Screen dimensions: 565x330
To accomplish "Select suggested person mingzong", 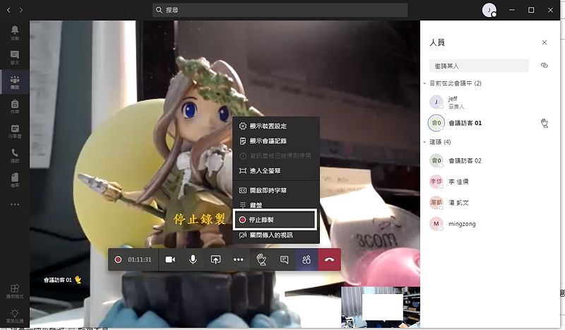I will (x=490, y=223).
